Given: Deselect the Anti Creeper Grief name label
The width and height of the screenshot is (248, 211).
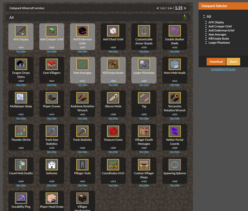Looking at the screenshot, I should 52,39.
